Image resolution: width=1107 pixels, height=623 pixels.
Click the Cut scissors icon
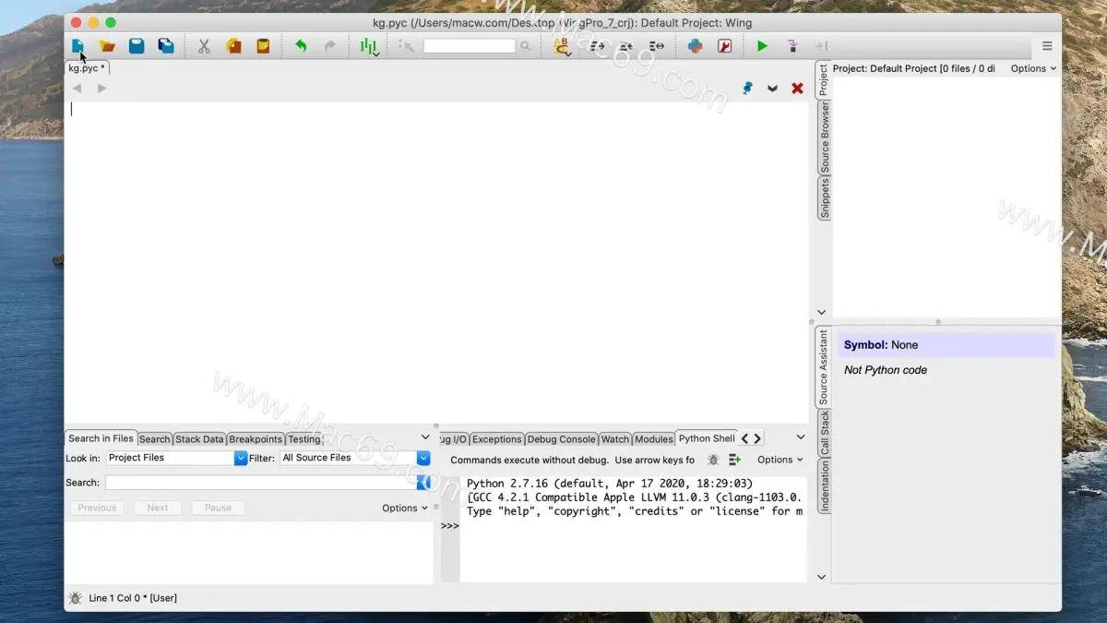[x=204, y=45]
